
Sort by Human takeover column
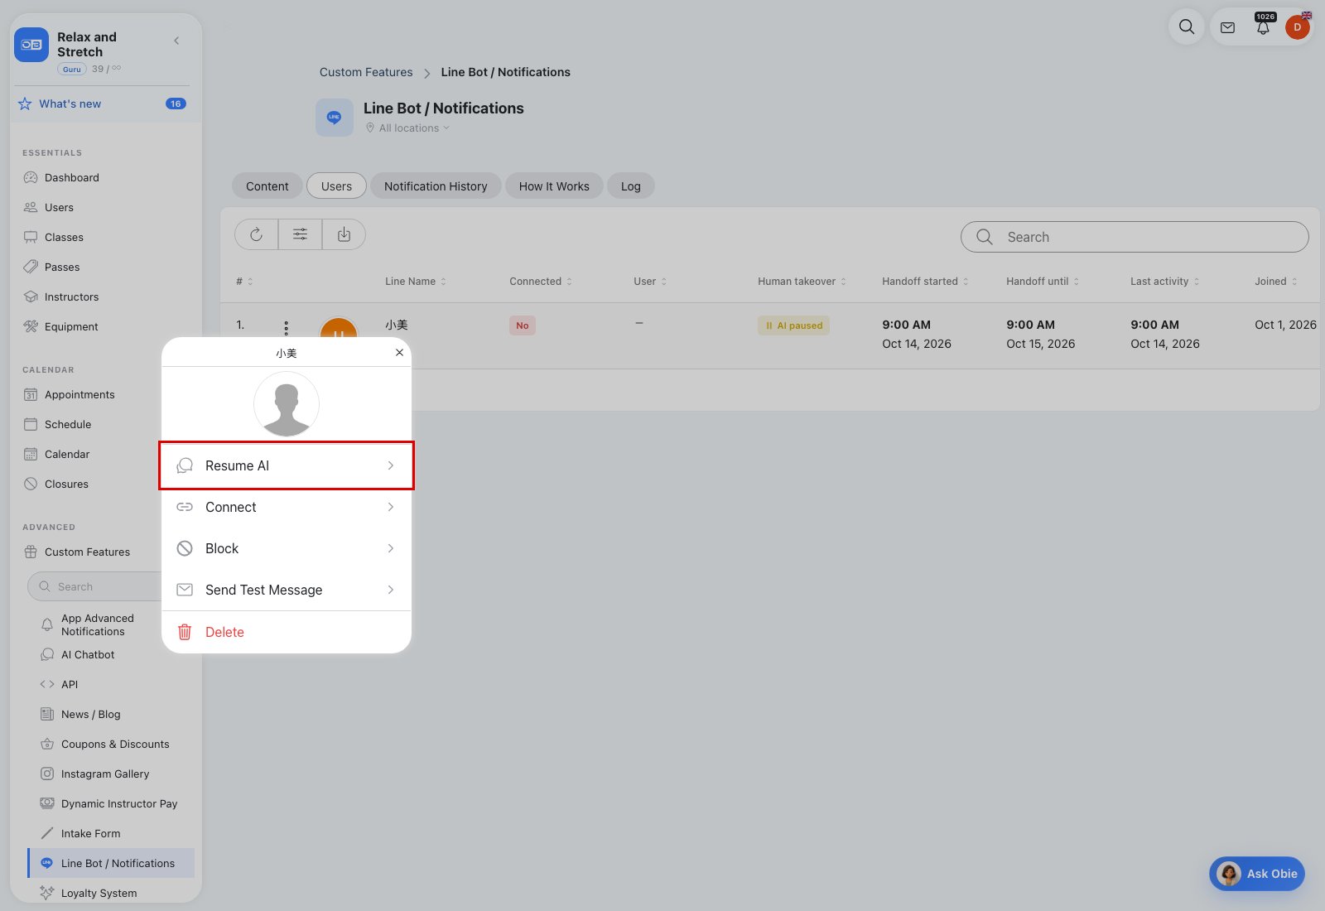tap(802, 282)
